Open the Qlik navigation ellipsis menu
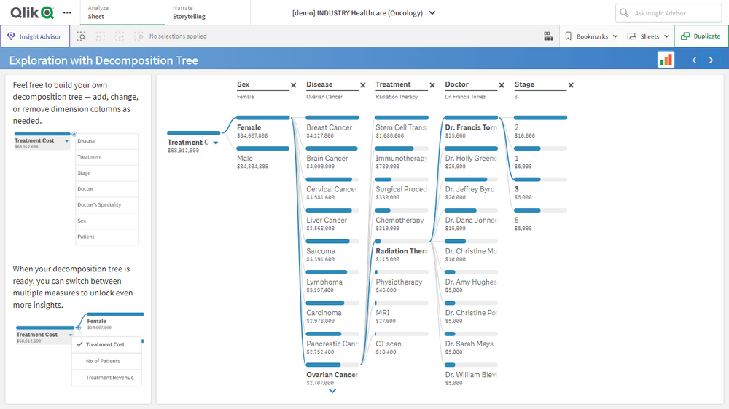Screen dimensions: 729x409 click(x=67, y=12)
